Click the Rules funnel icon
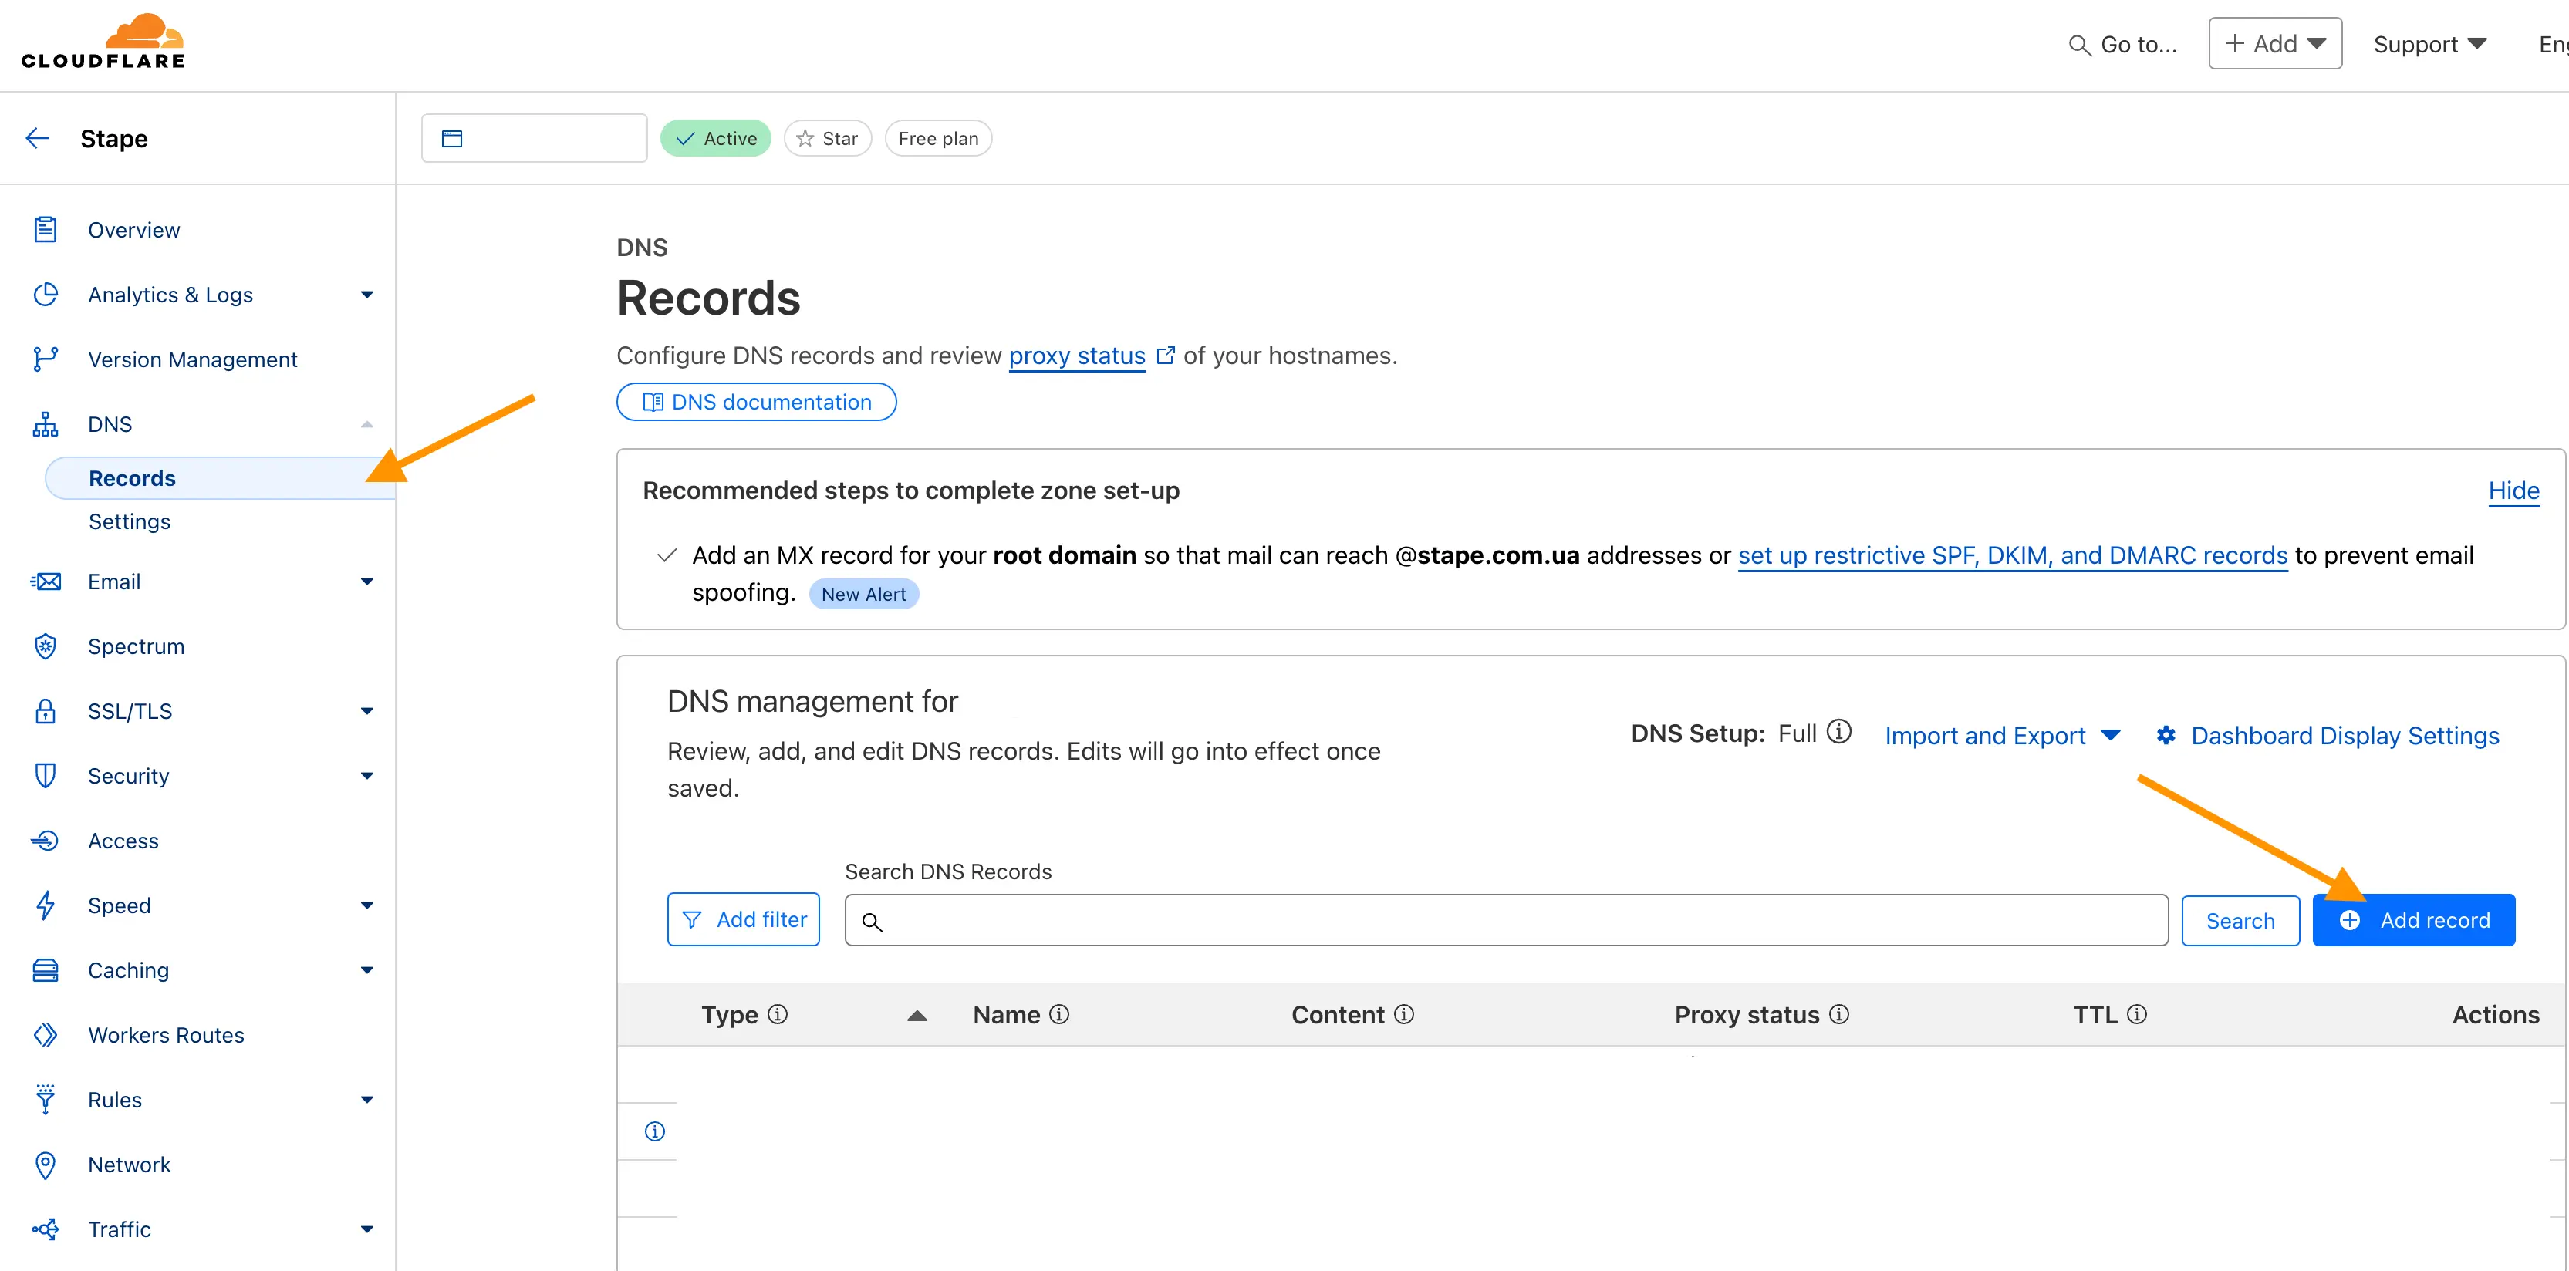Viewport: 2569px width, 1271px height. [45, 1100]
